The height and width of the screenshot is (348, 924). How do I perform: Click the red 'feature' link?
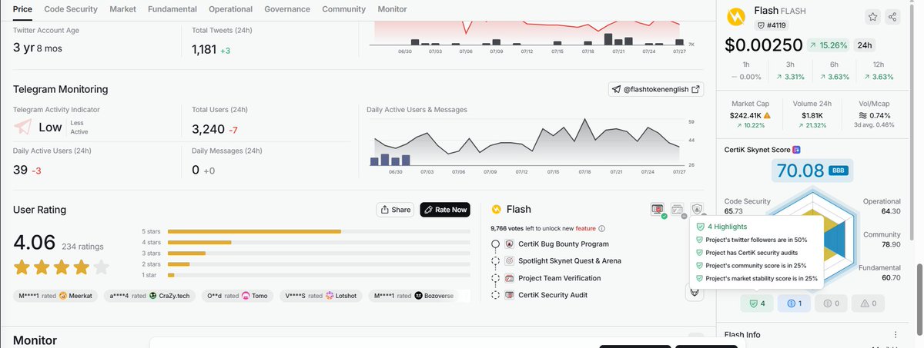[585, 228]
